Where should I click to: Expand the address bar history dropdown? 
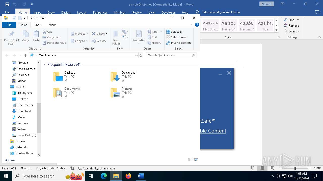click(x=137, y=55)
